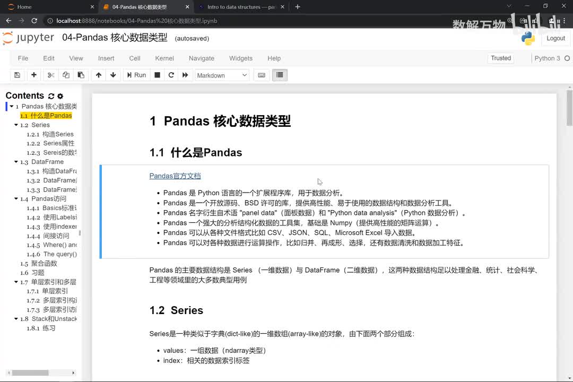Click the notebook vertical scrollbar thumb
The height and width of the screenshot is (382, 573).
pyautogui.click(x=569, y=108)
